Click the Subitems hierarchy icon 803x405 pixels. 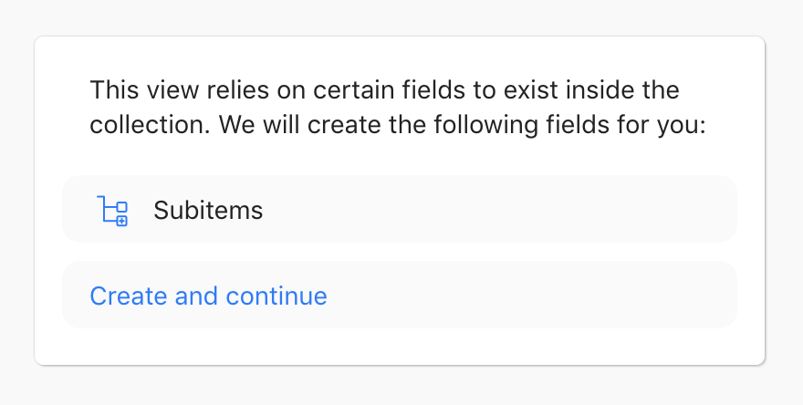tap(112, 211)
